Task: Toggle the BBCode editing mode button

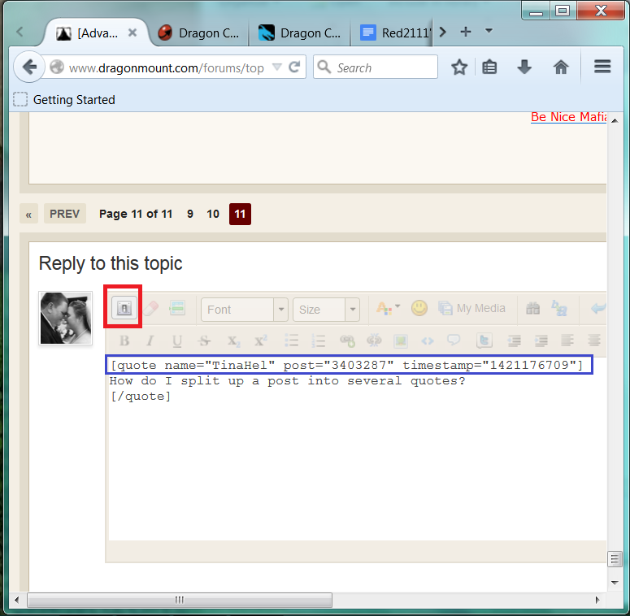Action: (x=124, y=309)
